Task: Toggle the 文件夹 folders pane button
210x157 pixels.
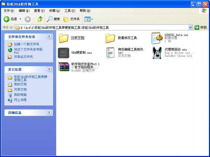Action: [71, 19]
